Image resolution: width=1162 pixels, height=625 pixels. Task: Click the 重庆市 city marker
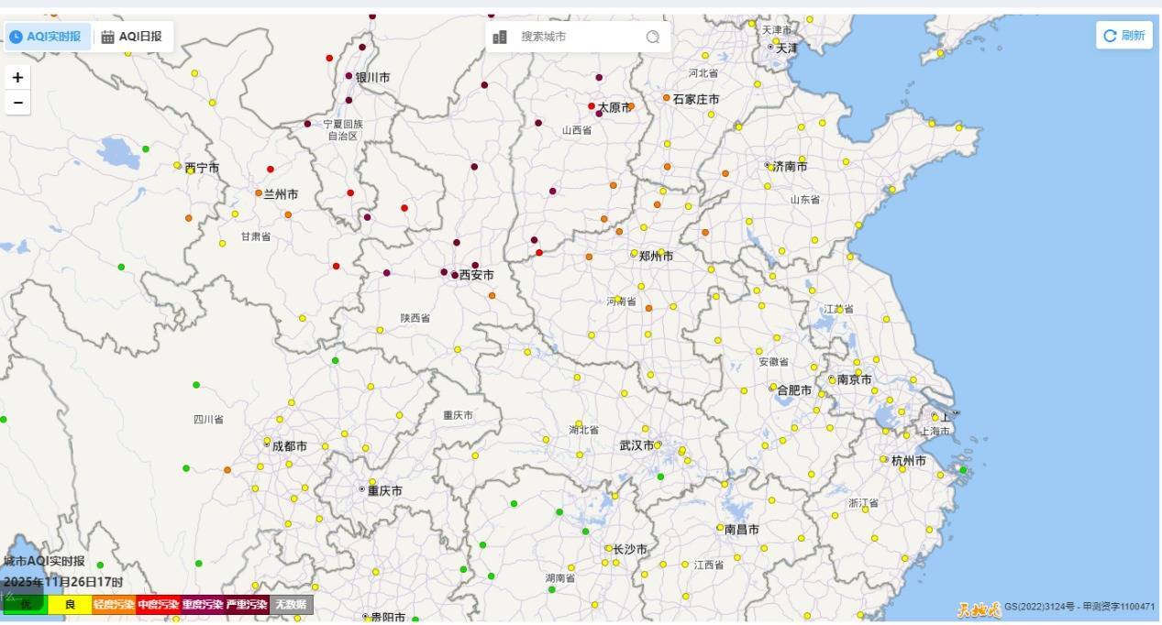361,489
